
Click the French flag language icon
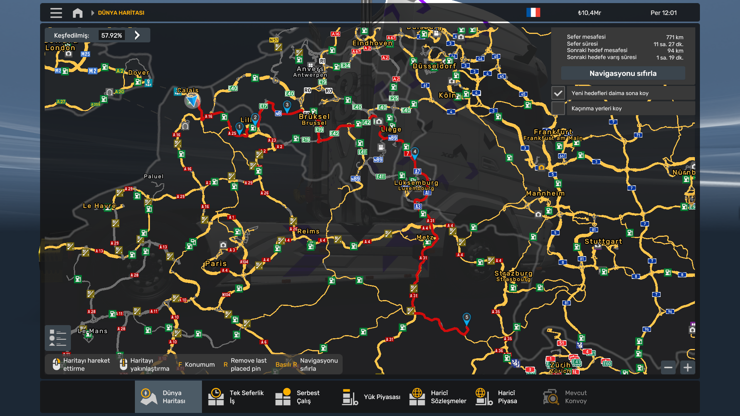(533, 13)
